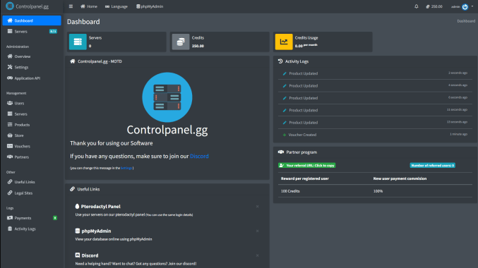Open the Language dropdown in the top bar
Viewport: 478px width, 268px height.
pos(116,6)
